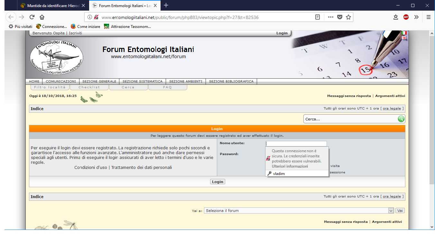Screen dimensions: 435x236
Task: Open the SEZIONE SISTEMATICA menu
Action: pos(143,82)
